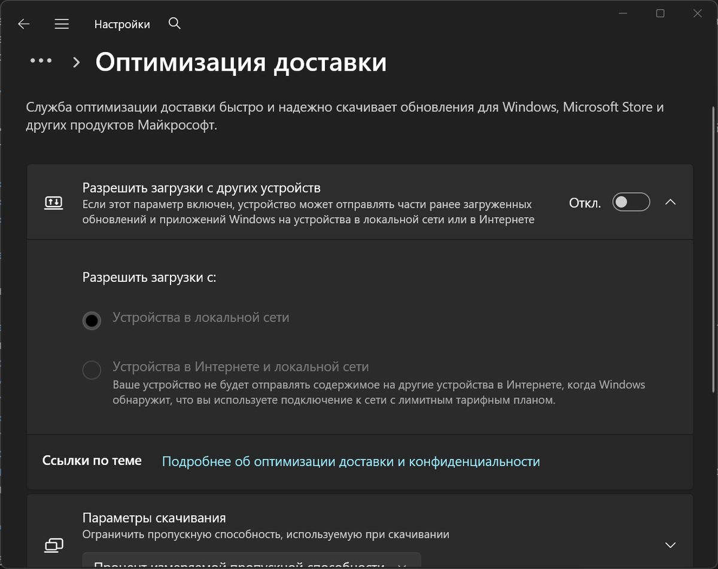Click the Откл. status label
718x569 pixels.
click(584, 202)
